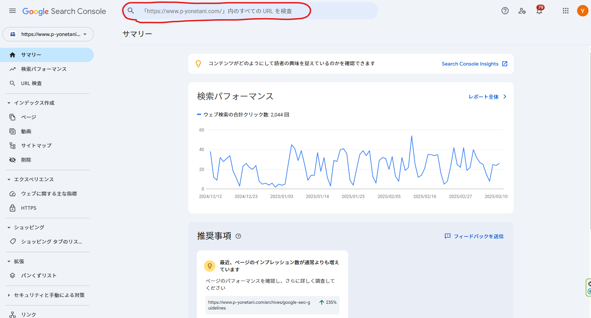Open 検索パフォーマンス in the sidebar

point(44,69)
